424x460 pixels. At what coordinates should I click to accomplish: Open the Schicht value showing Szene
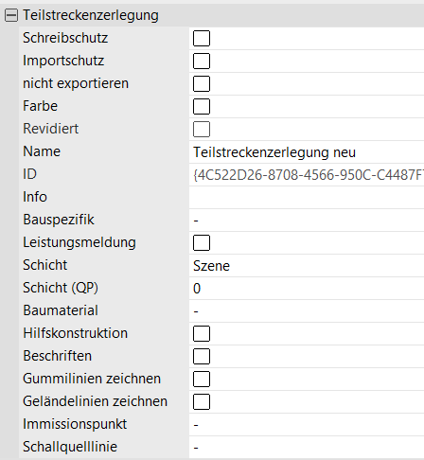pos(307,266)
